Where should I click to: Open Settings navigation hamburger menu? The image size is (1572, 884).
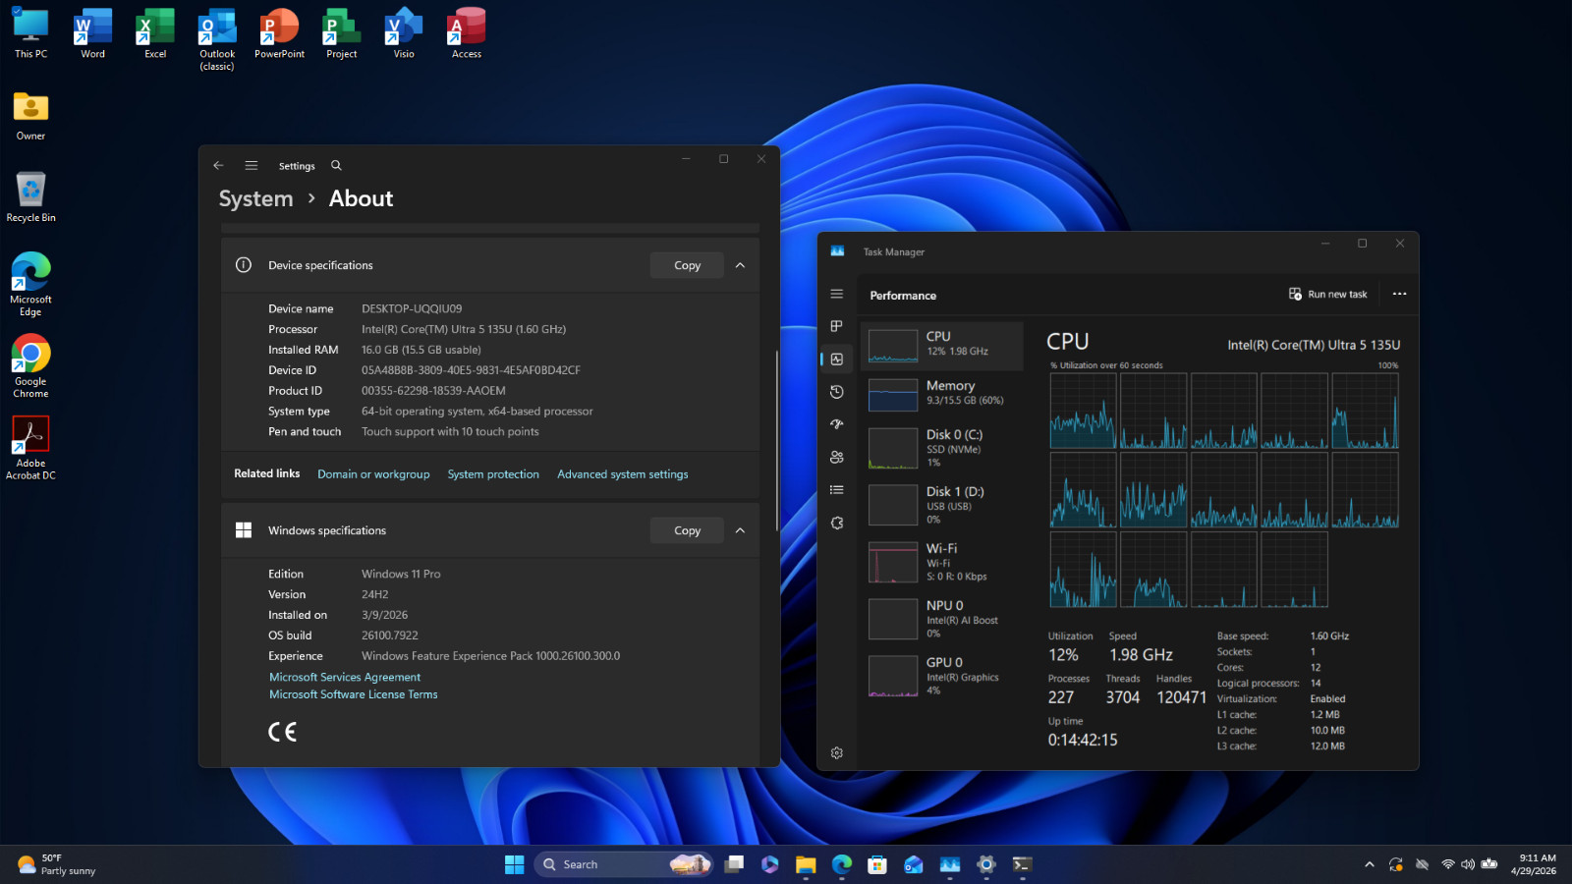(x=252, y=165)
